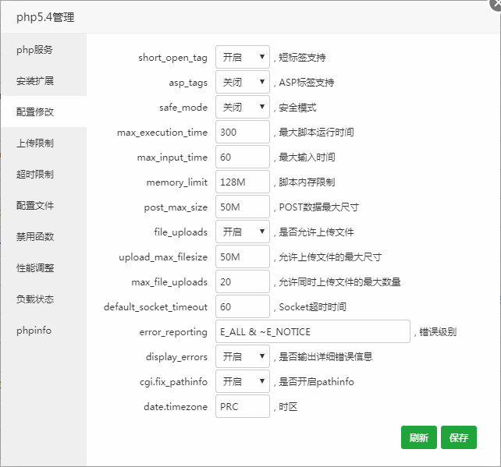Open the 性能调整 tab
501x467 pixels.
35,268
